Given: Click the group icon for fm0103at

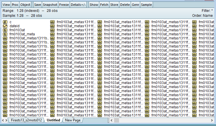Looking at the screenshot, I should click(5, 30).
